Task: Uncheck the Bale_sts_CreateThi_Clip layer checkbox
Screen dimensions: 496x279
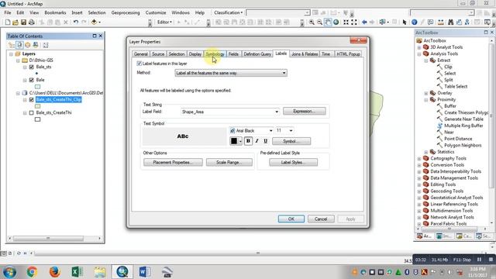Action: [x=31, y=100]
